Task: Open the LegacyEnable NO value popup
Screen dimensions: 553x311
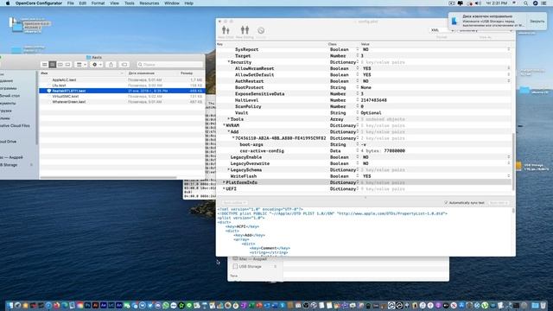Action: pos(509,157)
